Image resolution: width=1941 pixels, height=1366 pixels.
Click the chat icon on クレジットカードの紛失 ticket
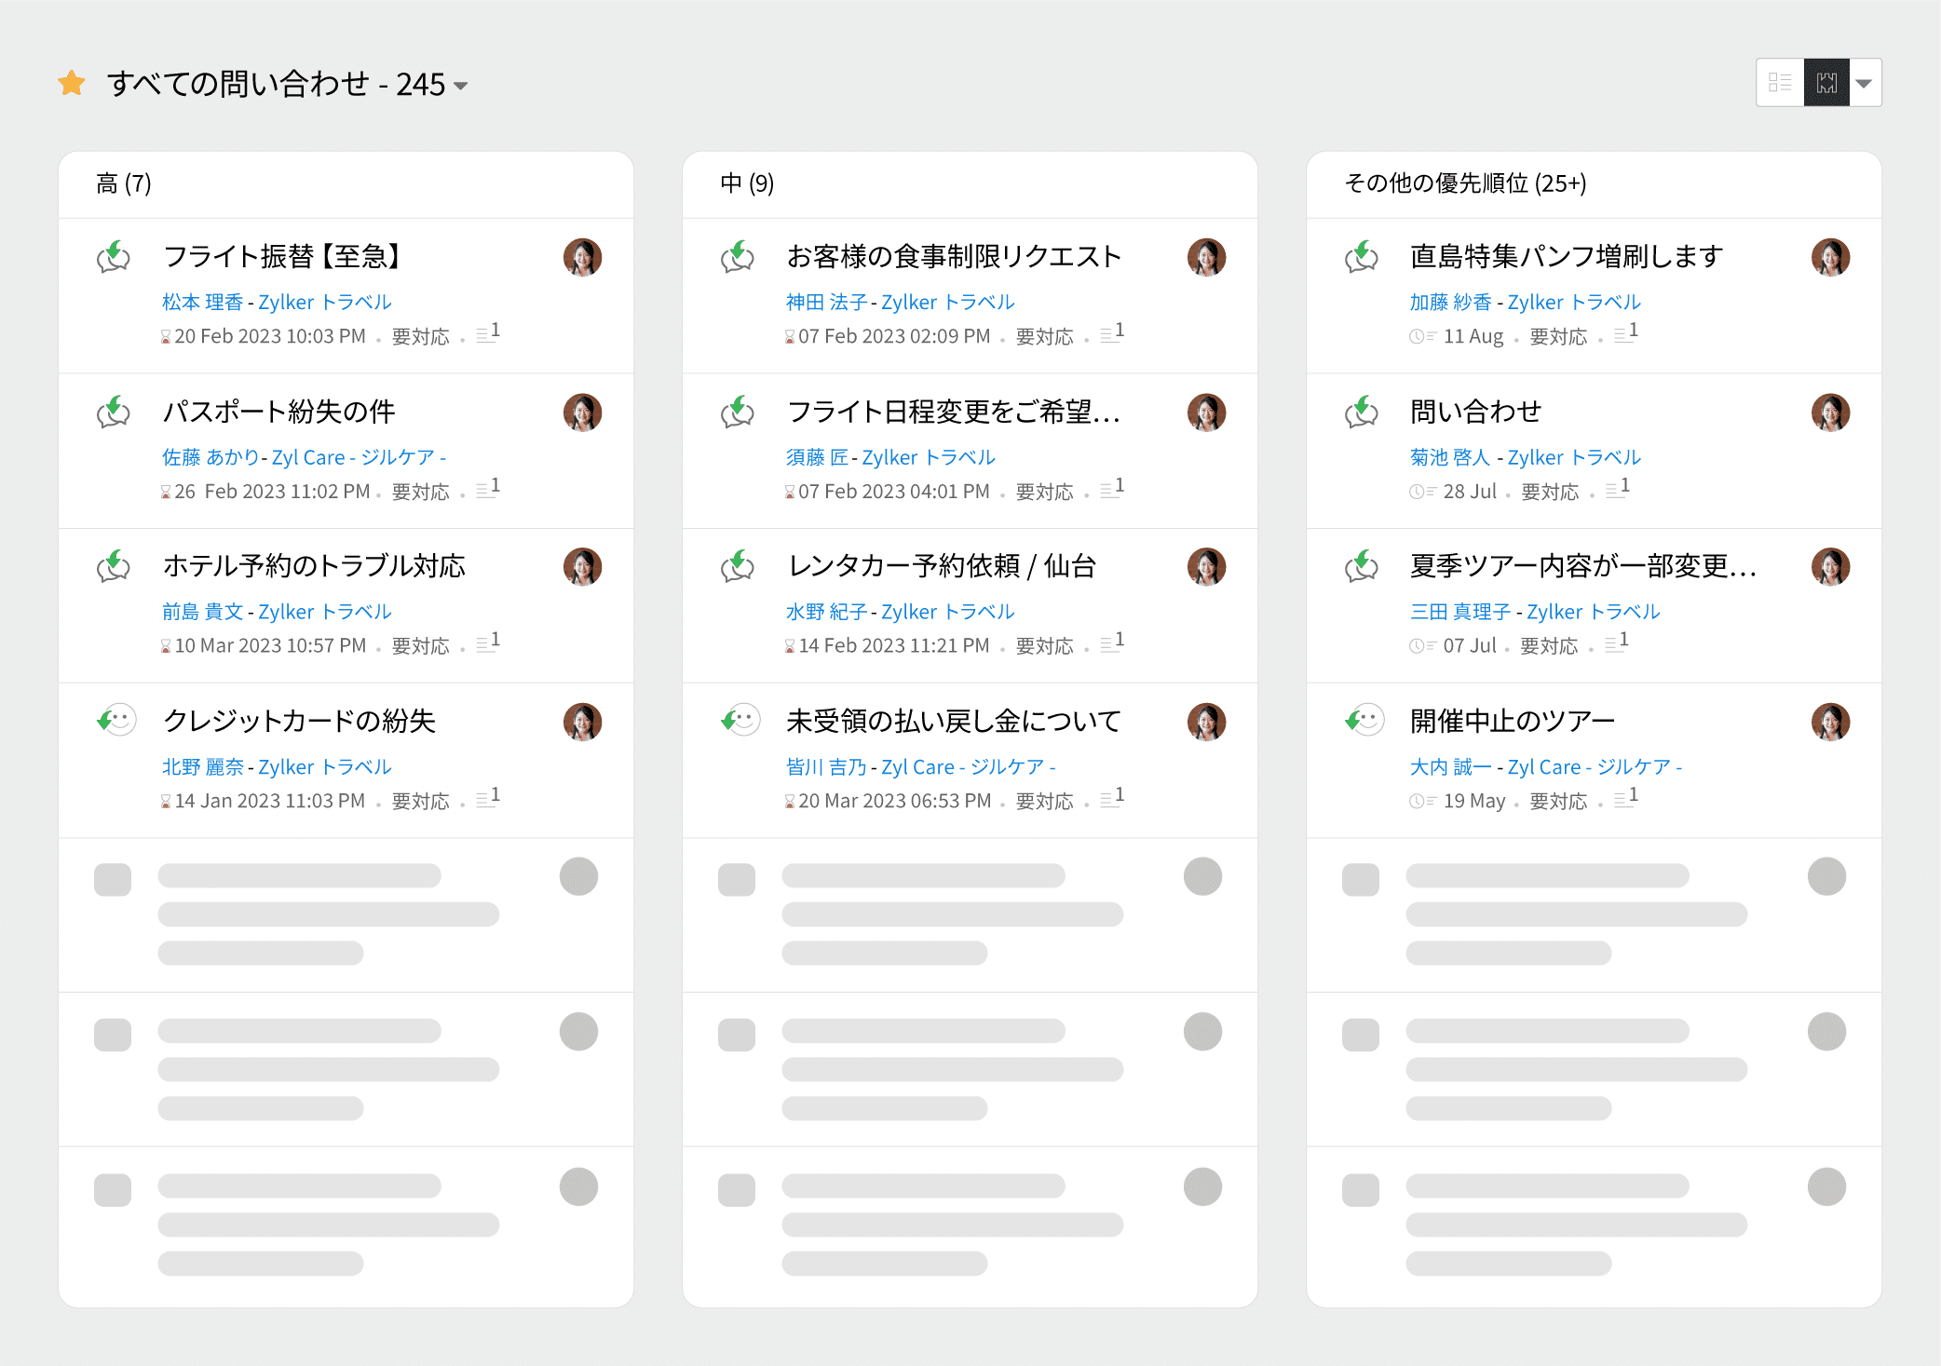[x=117, y=721]
